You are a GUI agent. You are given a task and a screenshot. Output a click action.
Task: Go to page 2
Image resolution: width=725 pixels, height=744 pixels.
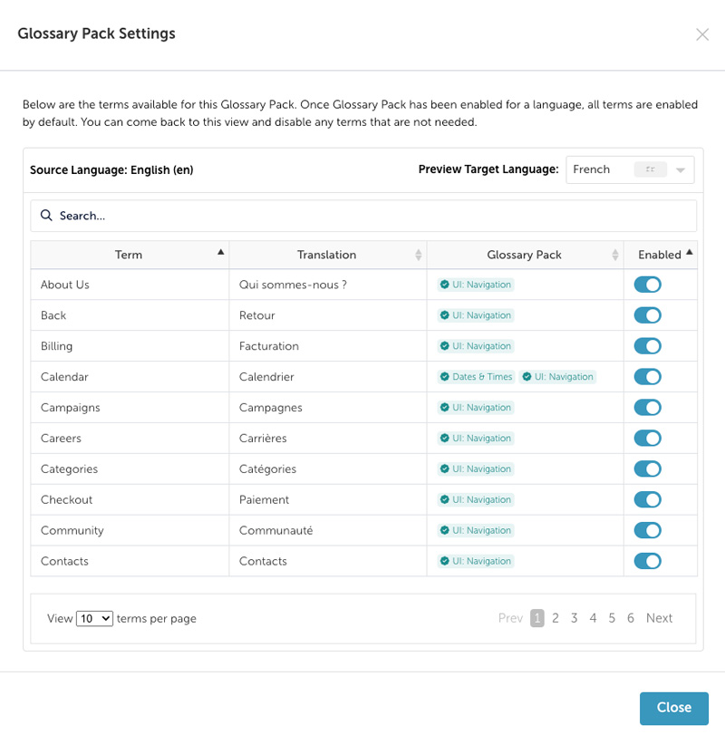[x=556, y=618]
